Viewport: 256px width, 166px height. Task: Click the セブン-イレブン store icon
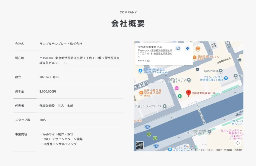click(226, 78)
